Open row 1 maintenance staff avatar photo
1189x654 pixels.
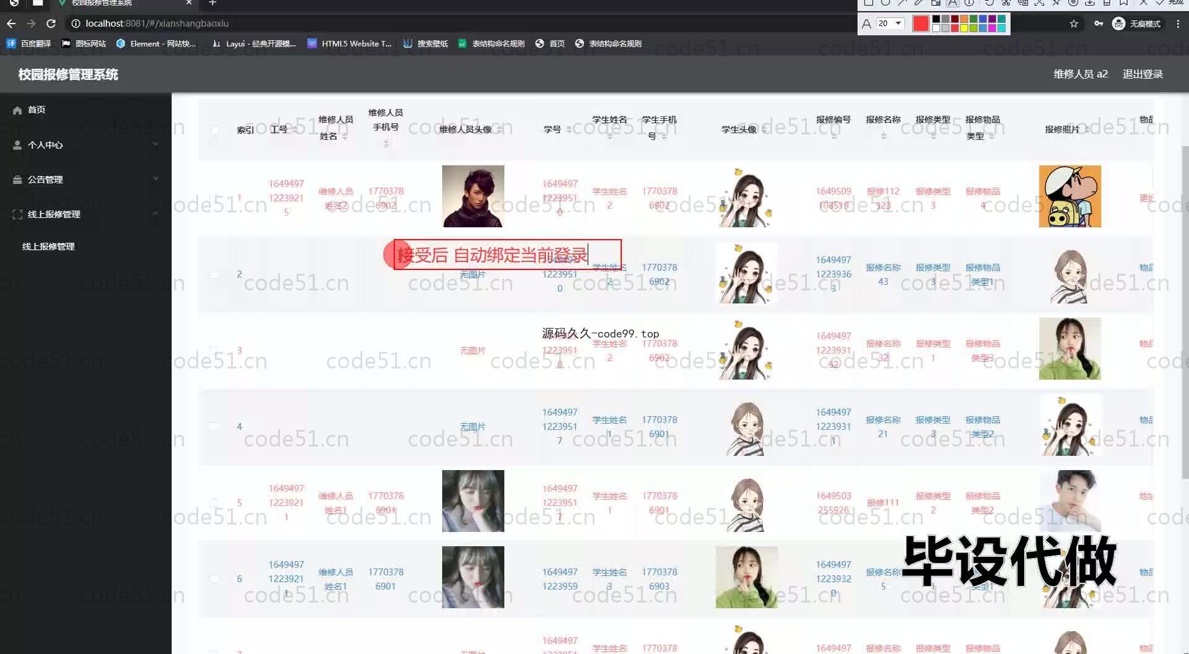(x=473, y=196)
